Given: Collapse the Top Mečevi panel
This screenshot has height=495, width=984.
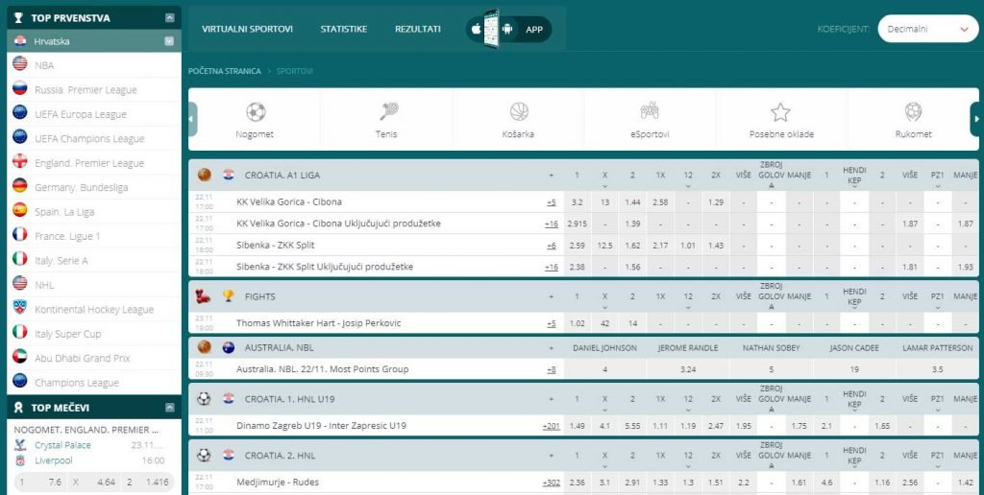Looking at the screenshot, I should 169,408.
